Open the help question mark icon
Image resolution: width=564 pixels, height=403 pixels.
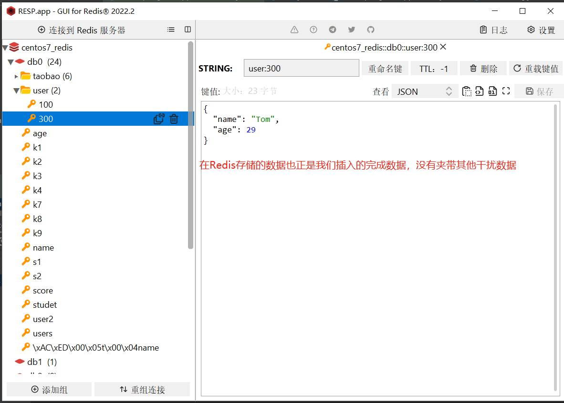point(313,30)
